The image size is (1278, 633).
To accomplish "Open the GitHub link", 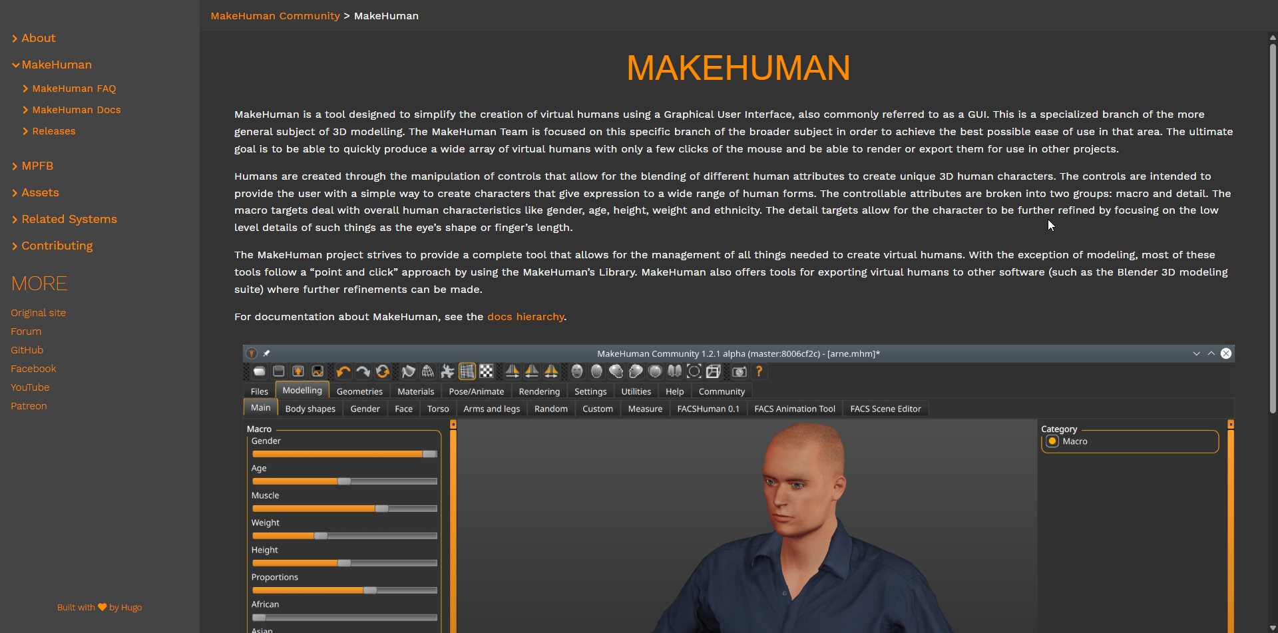I will pos(27,350).
